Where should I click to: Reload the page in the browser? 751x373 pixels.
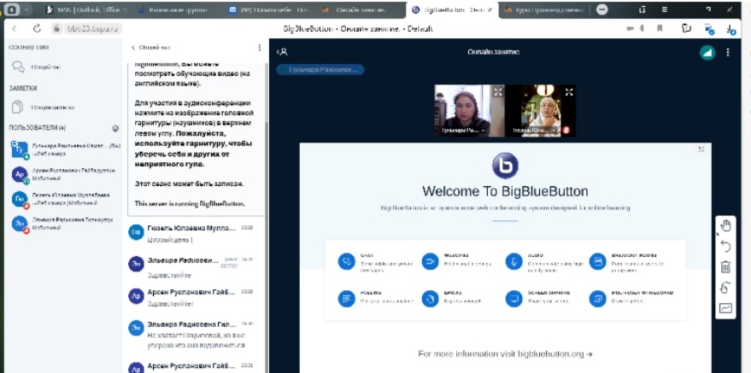click(37, 28)
